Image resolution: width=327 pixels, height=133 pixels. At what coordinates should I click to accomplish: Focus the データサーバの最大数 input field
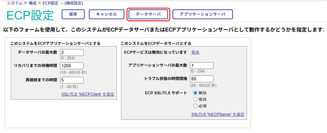pos(72,52)
